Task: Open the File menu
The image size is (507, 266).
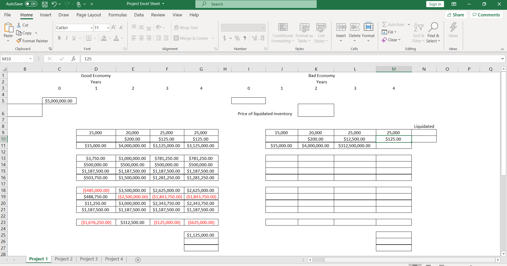Action: click(x=7, y=15)
